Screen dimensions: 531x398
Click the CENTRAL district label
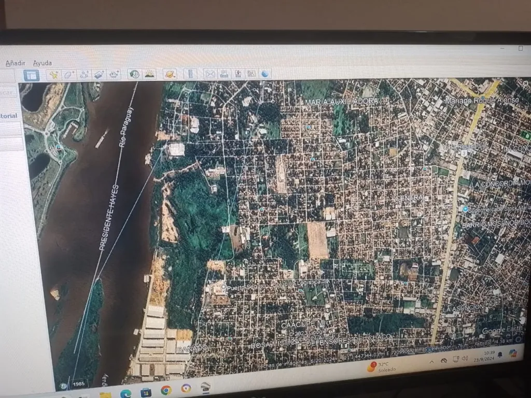tap(411, 197)
